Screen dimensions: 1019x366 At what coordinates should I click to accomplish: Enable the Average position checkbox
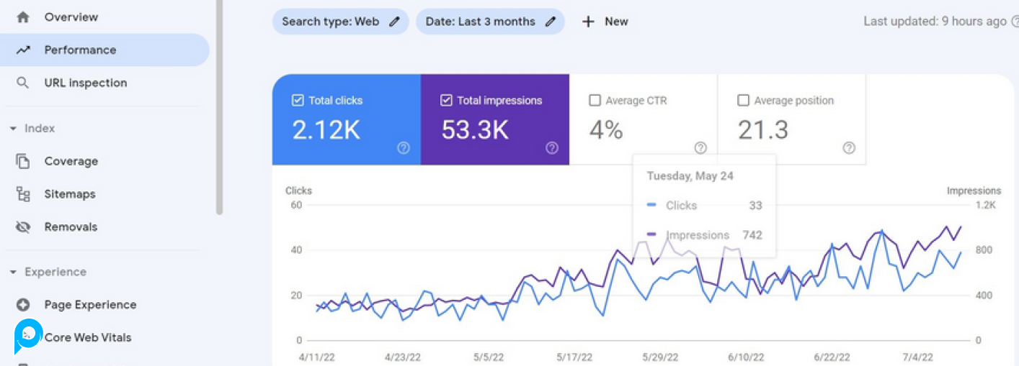[743, 101]
